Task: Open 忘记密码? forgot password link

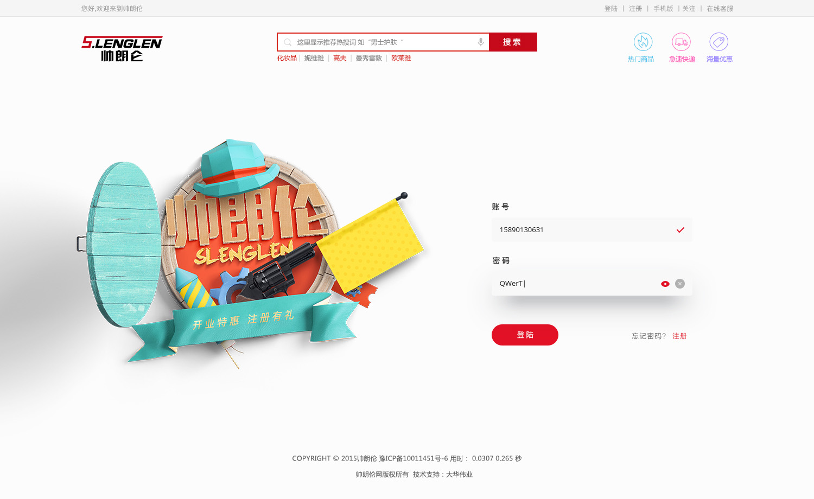Action: coord(649,336)
